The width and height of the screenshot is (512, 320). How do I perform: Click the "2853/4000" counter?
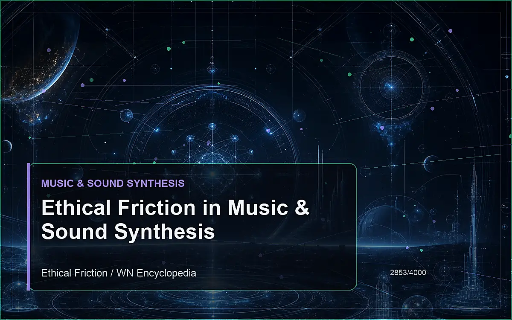(408, 272)
